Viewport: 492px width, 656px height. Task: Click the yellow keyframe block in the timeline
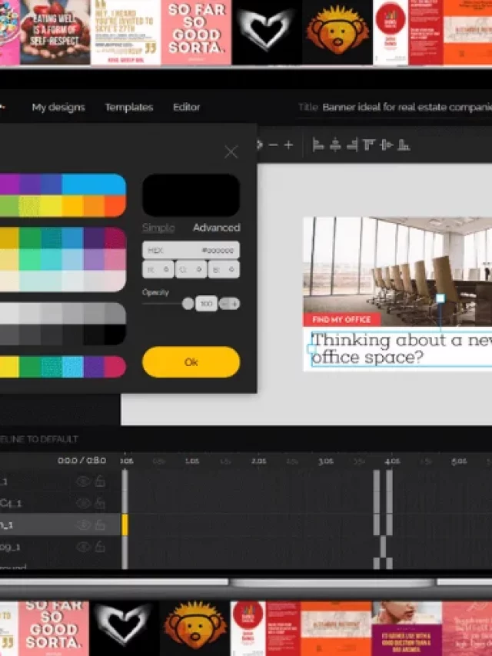tap(125, 524)
